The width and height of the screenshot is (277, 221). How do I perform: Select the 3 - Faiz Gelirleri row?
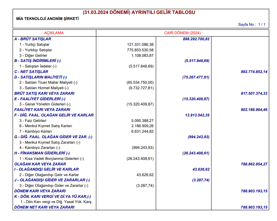33,121
